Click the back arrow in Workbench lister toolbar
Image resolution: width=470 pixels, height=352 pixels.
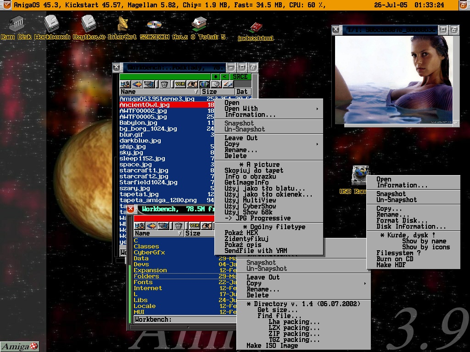[x=151, y=225]
